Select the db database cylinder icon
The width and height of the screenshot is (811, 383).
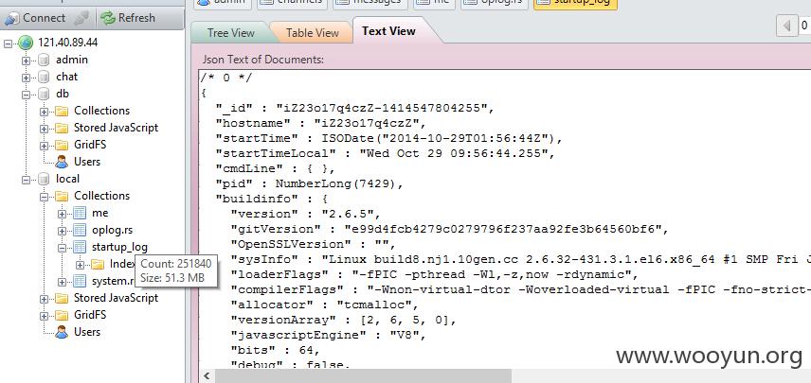coord(44,94)
